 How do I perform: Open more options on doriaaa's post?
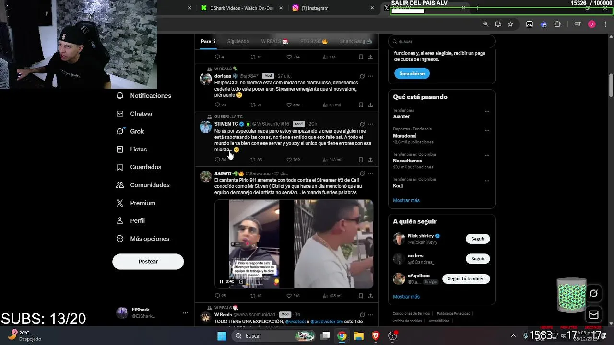pos(370,76)
